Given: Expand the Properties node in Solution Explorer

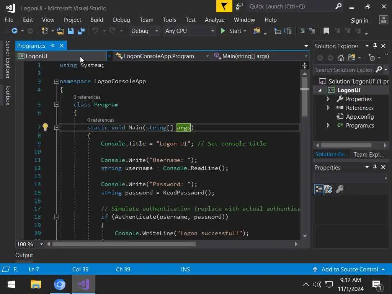Looking at the screenshot, I should (328, 99).
